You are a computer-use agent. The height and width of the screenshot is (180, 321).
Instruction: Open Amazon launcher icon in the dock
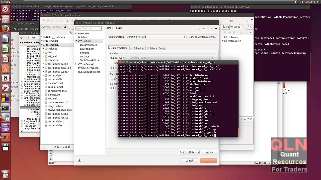(5, 78)
